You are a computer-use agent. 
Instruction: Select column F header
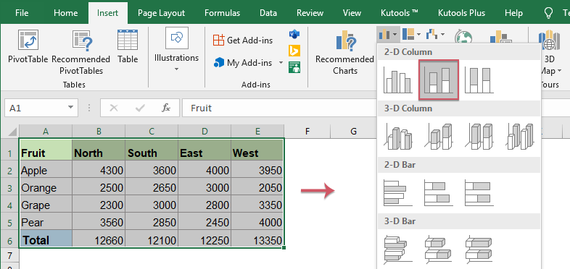(x=307, y=131)
